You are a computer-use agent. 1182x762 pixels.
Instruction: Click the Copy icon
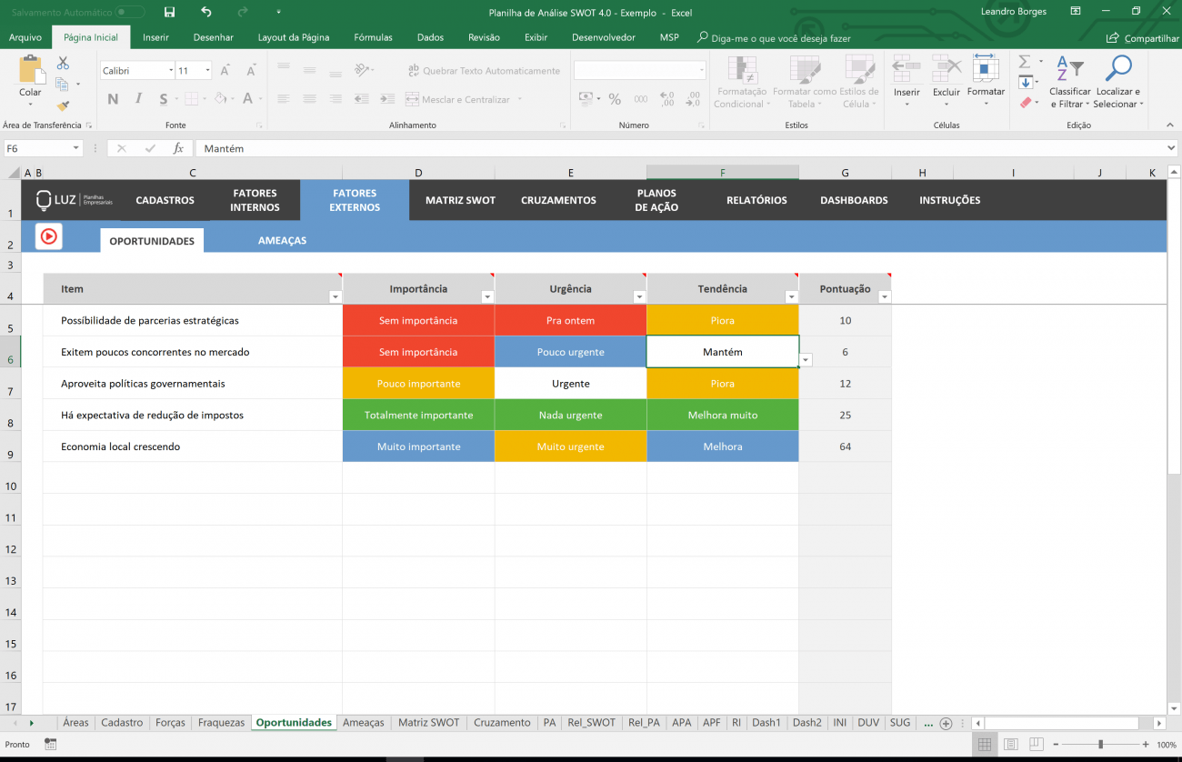click(x=62, y=85)
